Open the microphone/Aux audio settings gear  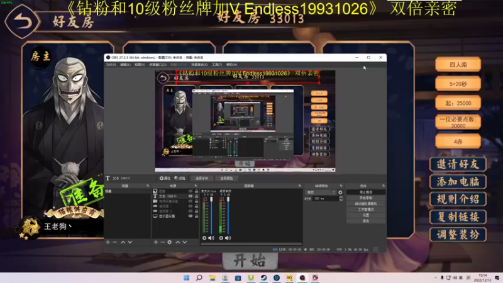tap(204, 238)
